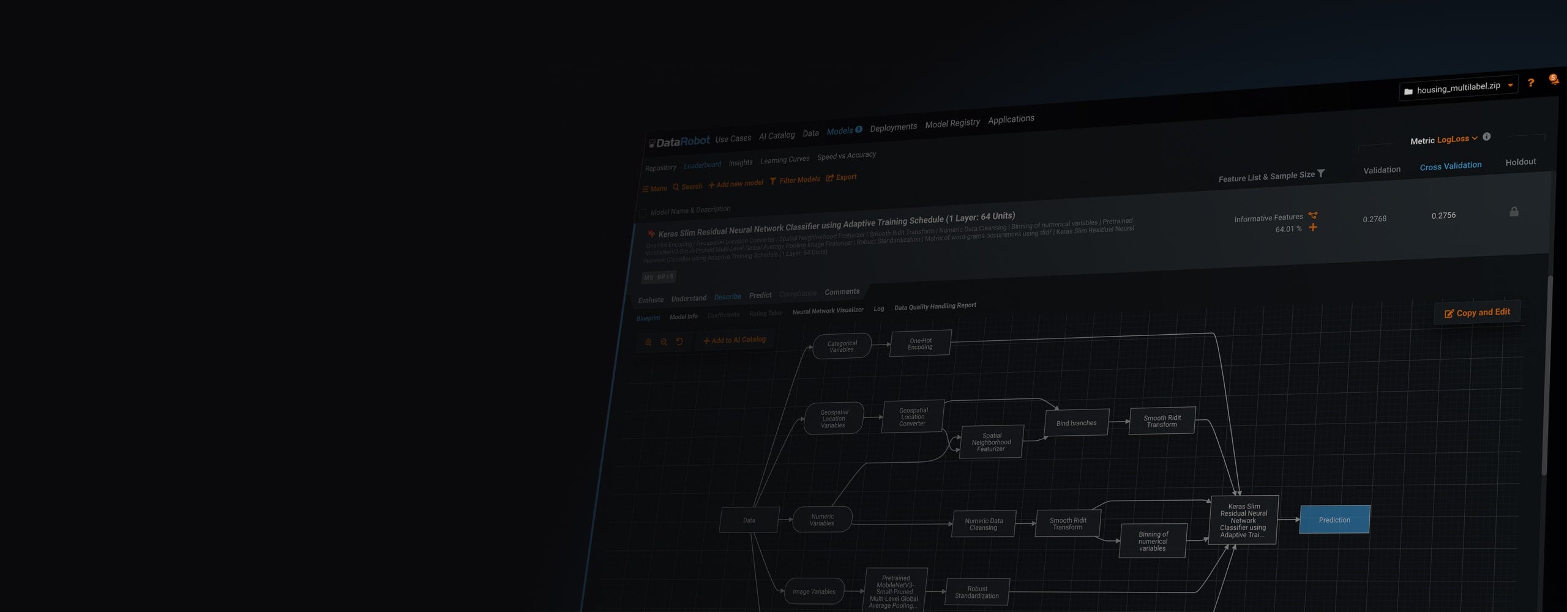Select the Spatial Neighborhood Featurizer node
The image size is (1567, 612).
click(x=991, y=442)
